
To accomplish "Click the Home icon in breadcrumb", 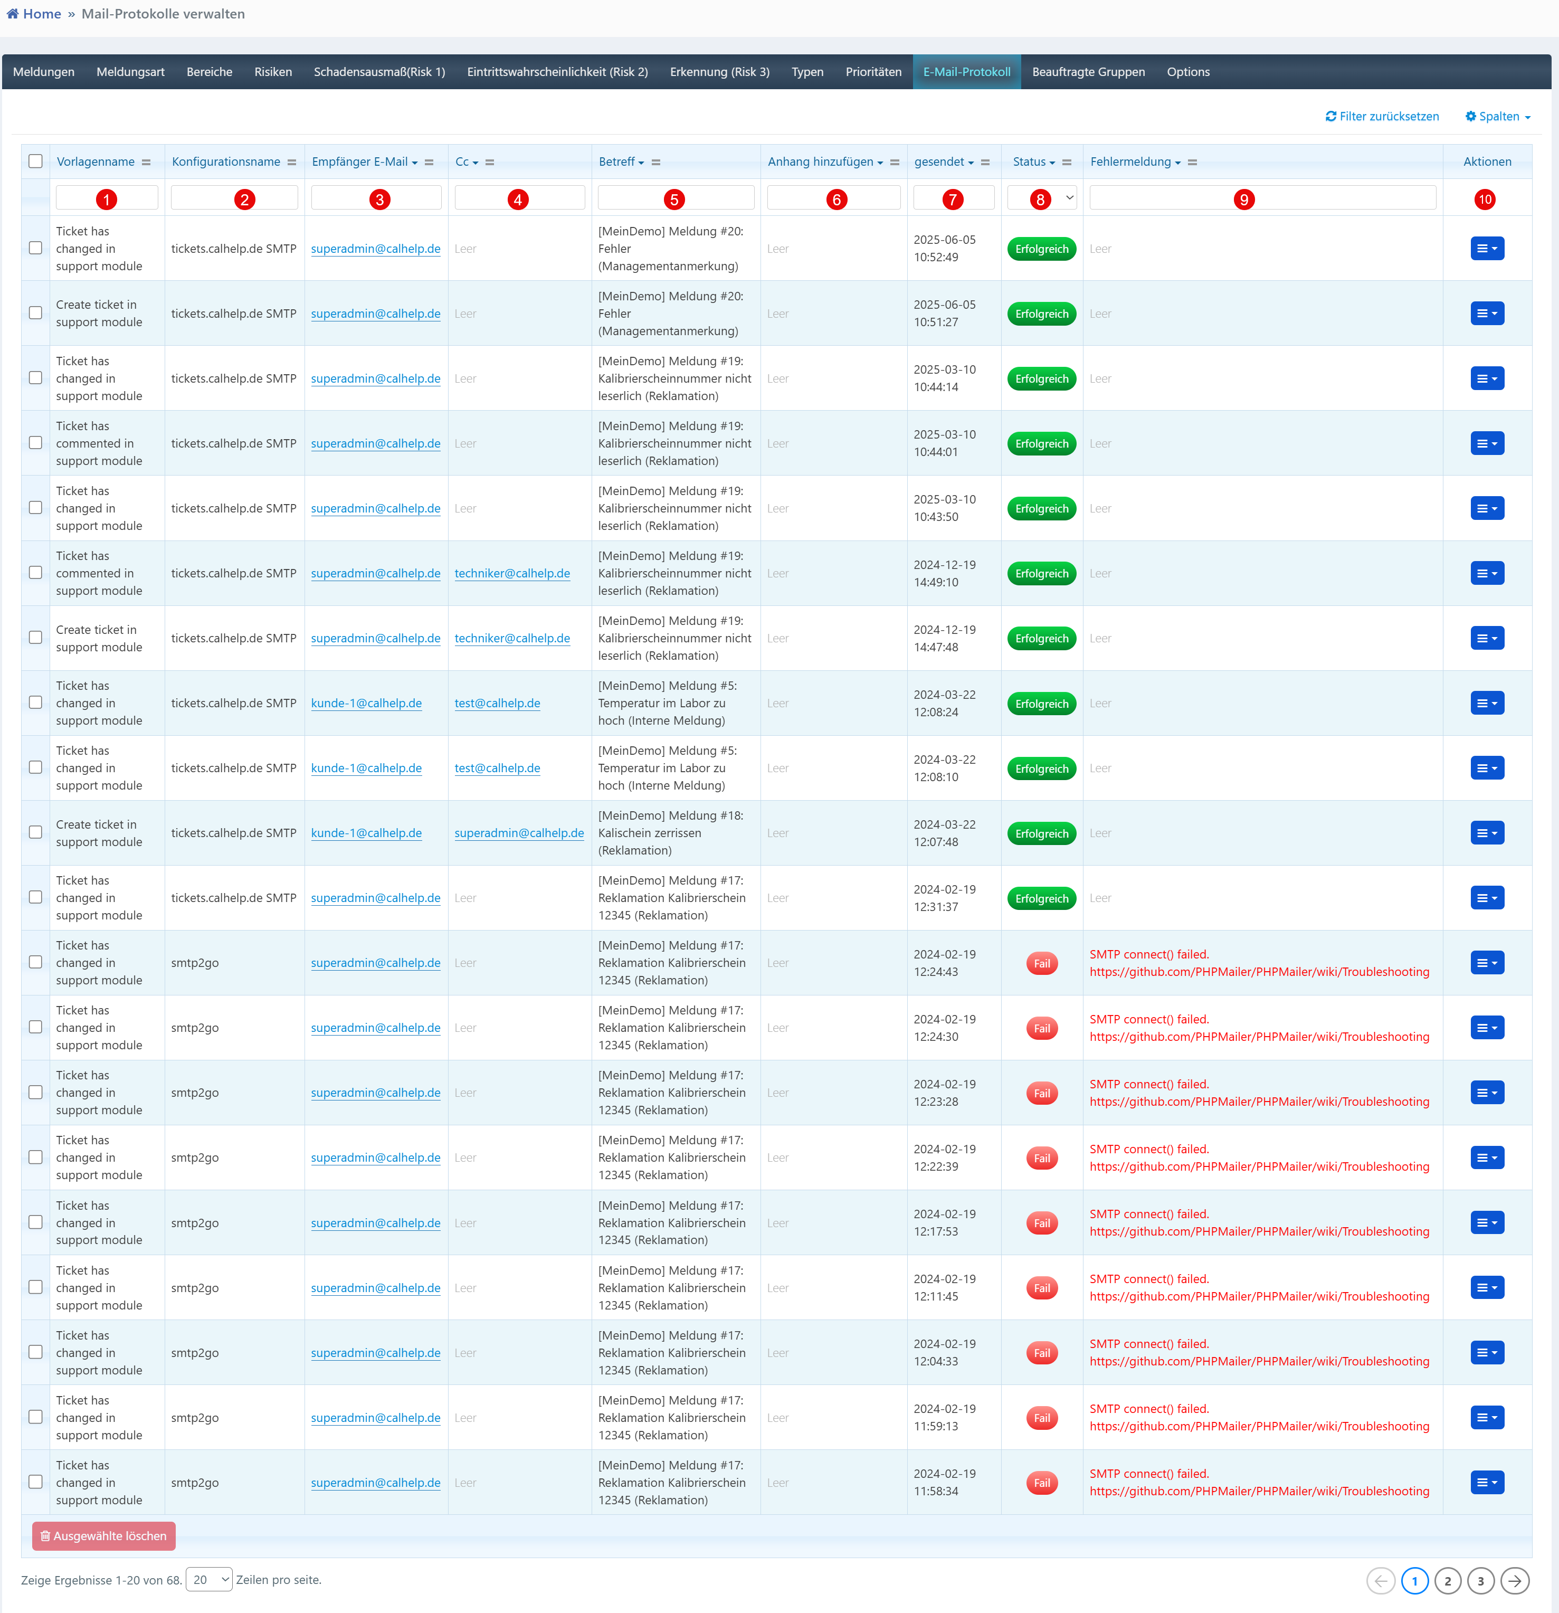I will tap(12, 14).
